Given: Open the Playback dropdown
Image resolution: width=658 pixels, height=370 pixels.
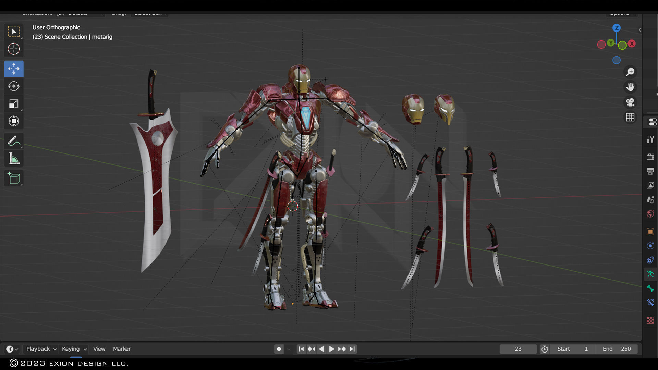Looking at the screenshot, I should click(41, 349).
